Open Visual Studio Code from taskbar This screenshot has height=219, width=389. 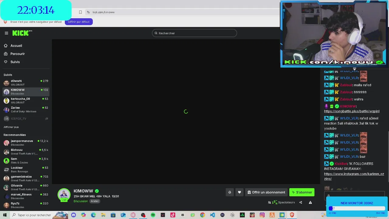pyautogui.click(x=212, y=215)
